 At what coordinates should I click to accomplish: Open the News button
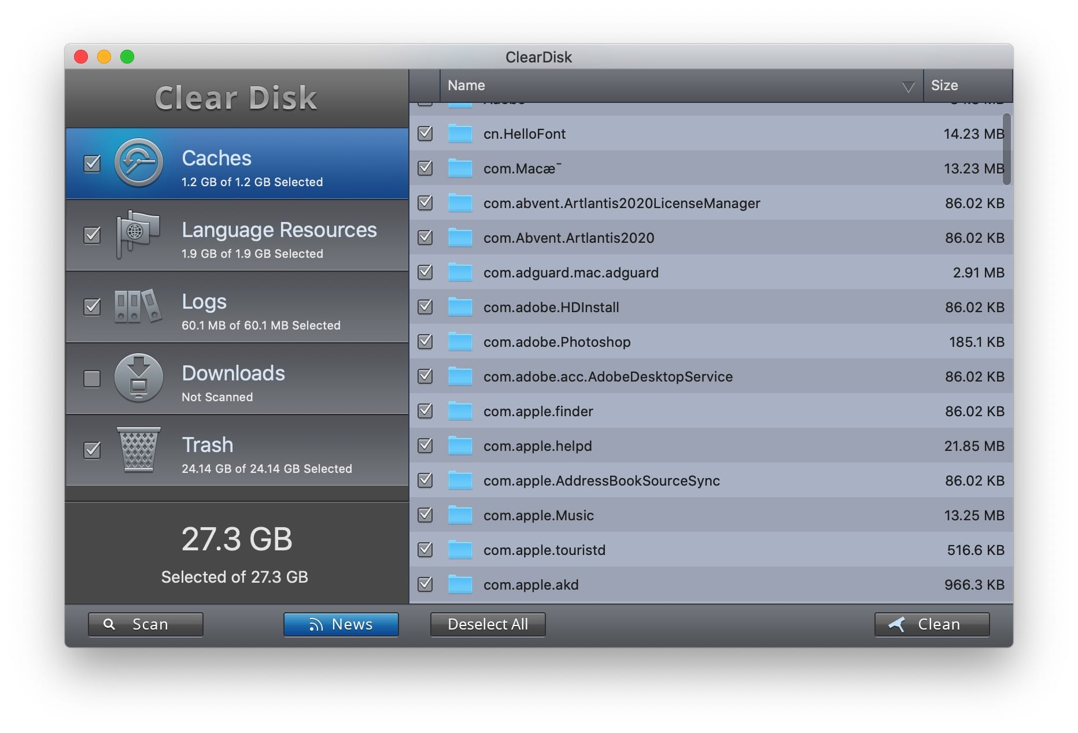[341, 624]
